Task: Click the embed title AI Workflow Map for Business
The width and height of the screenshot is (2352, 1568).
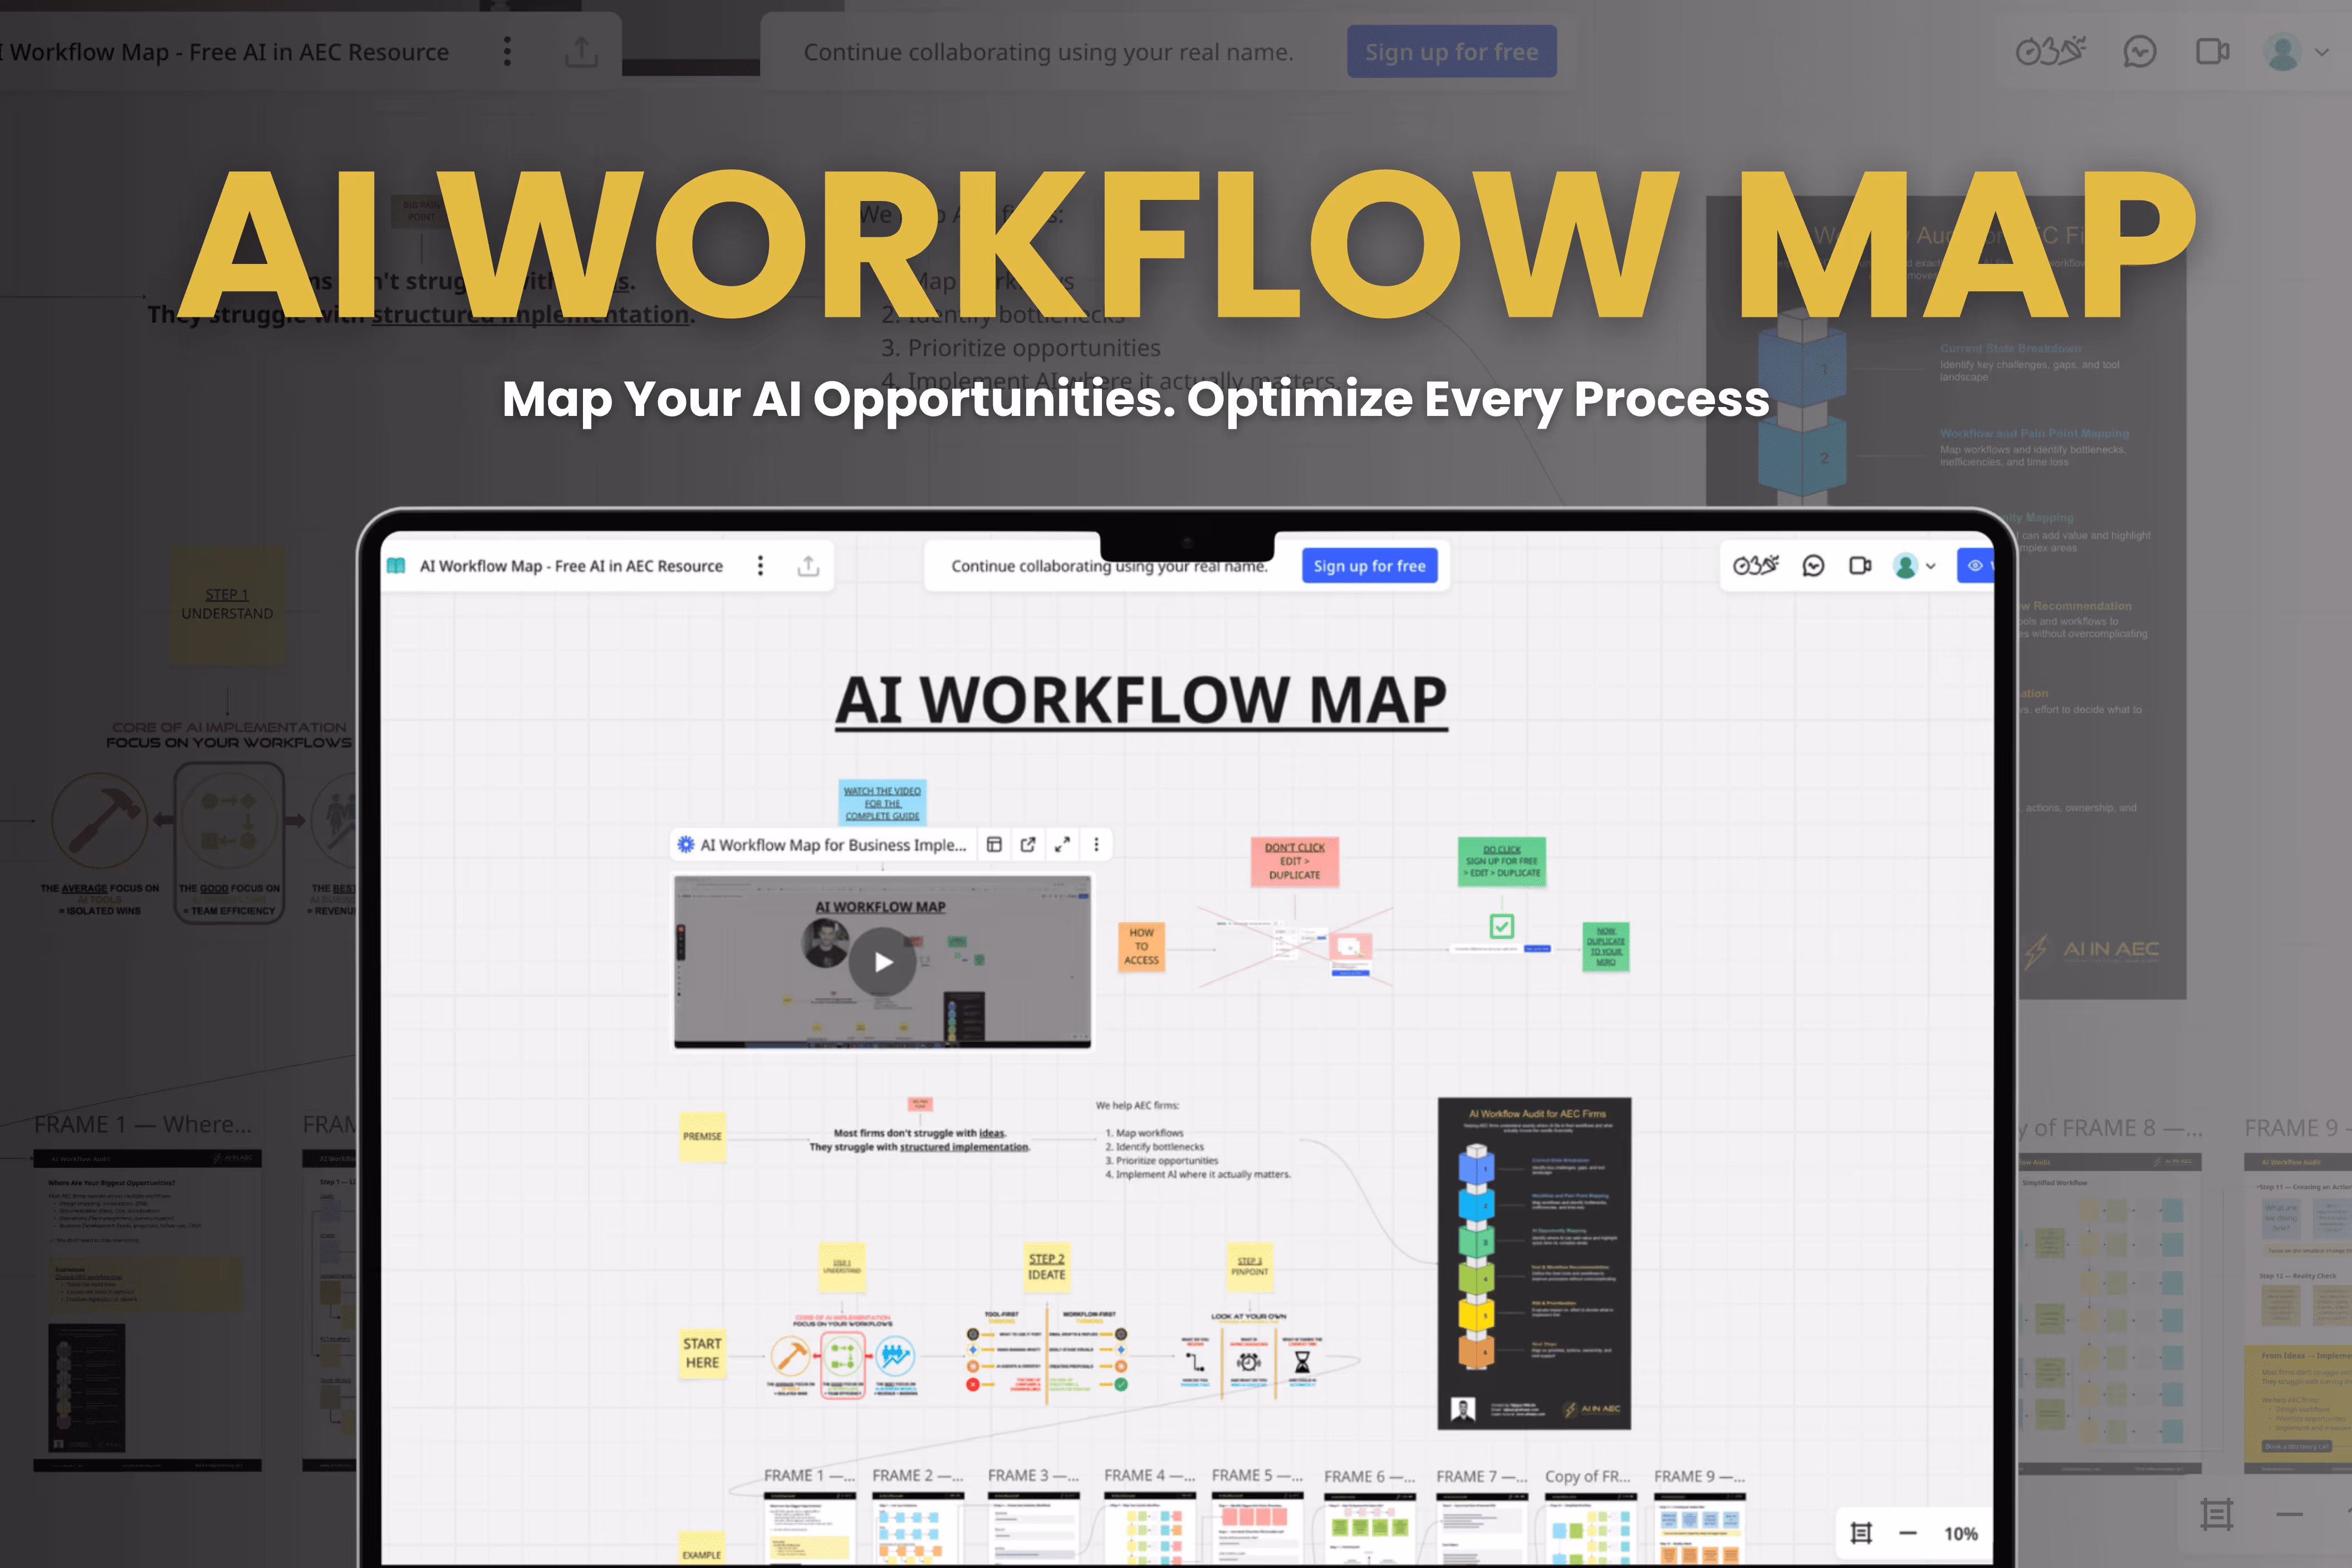Action: pos(833,845)
